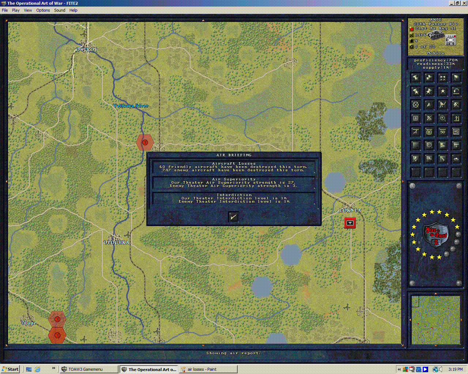Click the curved undo-move arrow icon

point(456,91)
